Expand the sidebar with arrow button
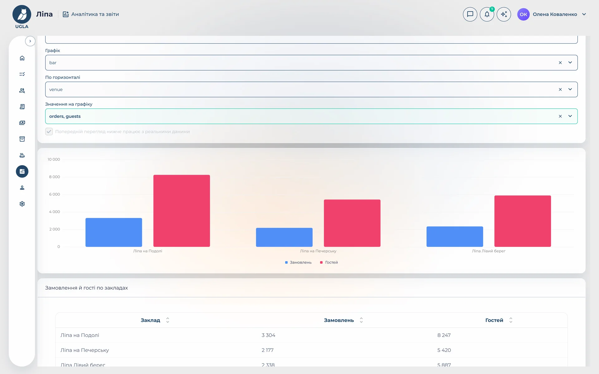 [30, 41]
